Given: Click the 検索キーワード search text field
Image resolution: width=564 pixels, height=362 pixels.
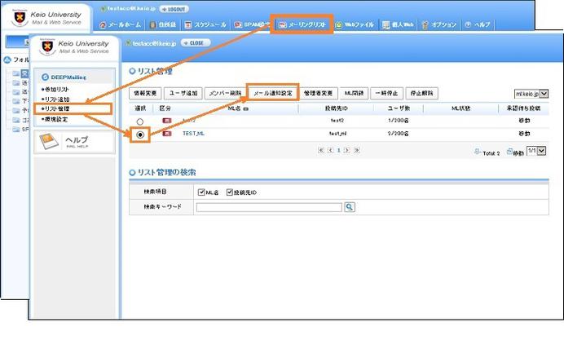Looking at the screenshot, I should click(x=268, y=208).
